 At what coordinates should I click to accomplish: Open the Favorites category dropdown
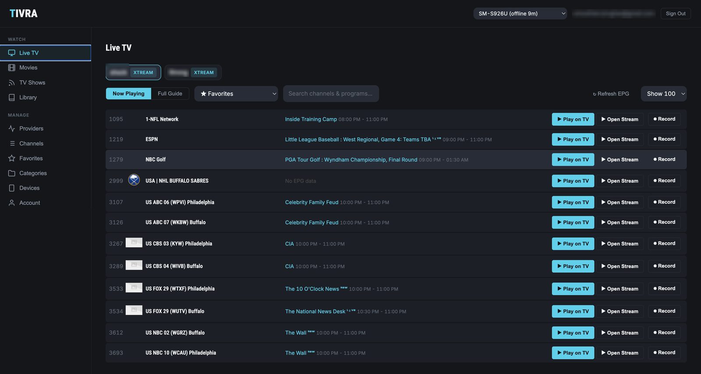click(x=236, y=94)
